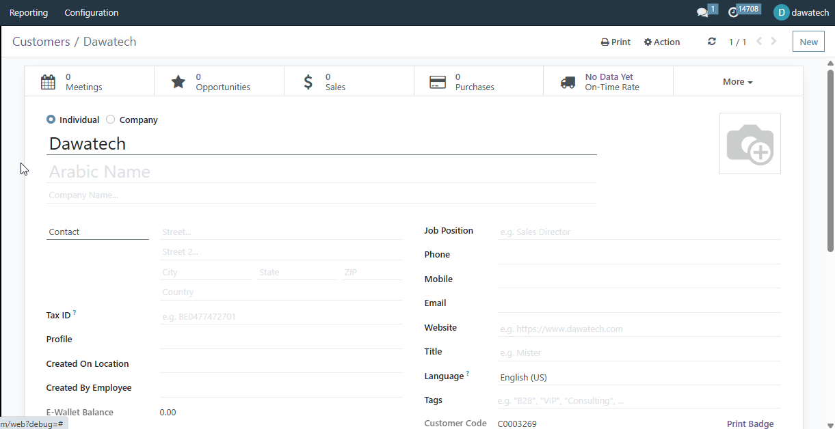Open the Contact address type dropdown
The height and width of the screenshot is (429, 835).
click(98, 232)
